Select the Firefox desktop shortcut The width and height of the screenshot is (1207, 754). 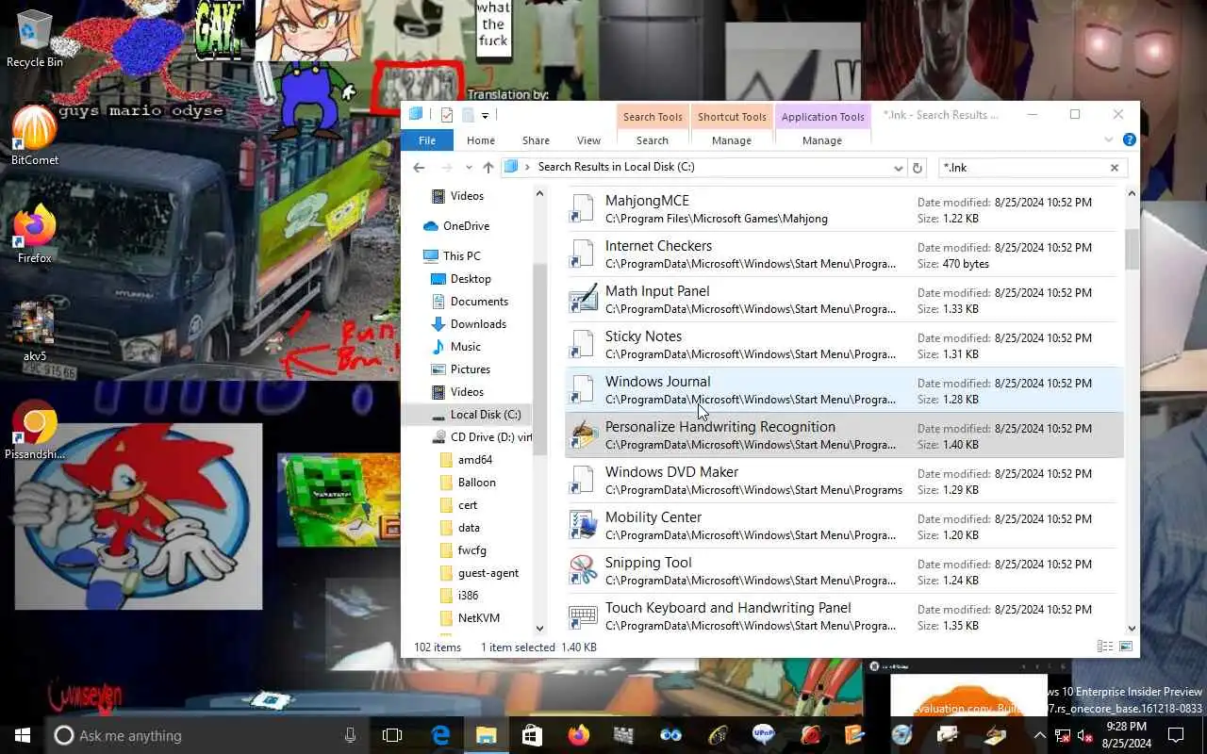click(x=35, y=234)
